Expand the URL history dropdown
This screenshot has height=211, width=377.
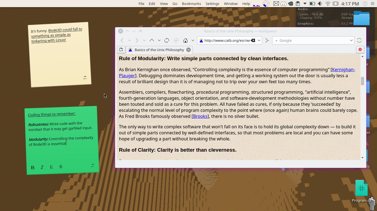(x=259, y=40)
